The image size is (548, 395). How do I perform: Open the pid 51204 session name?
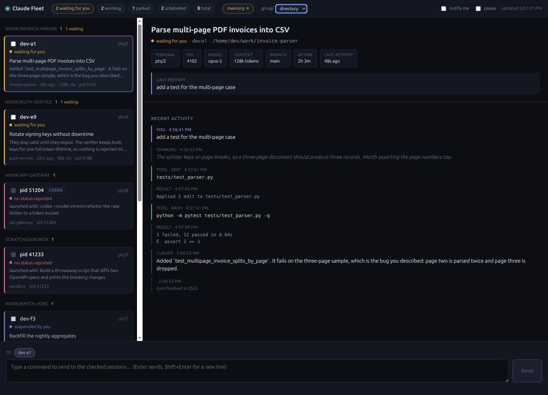[x=31, y=190]
